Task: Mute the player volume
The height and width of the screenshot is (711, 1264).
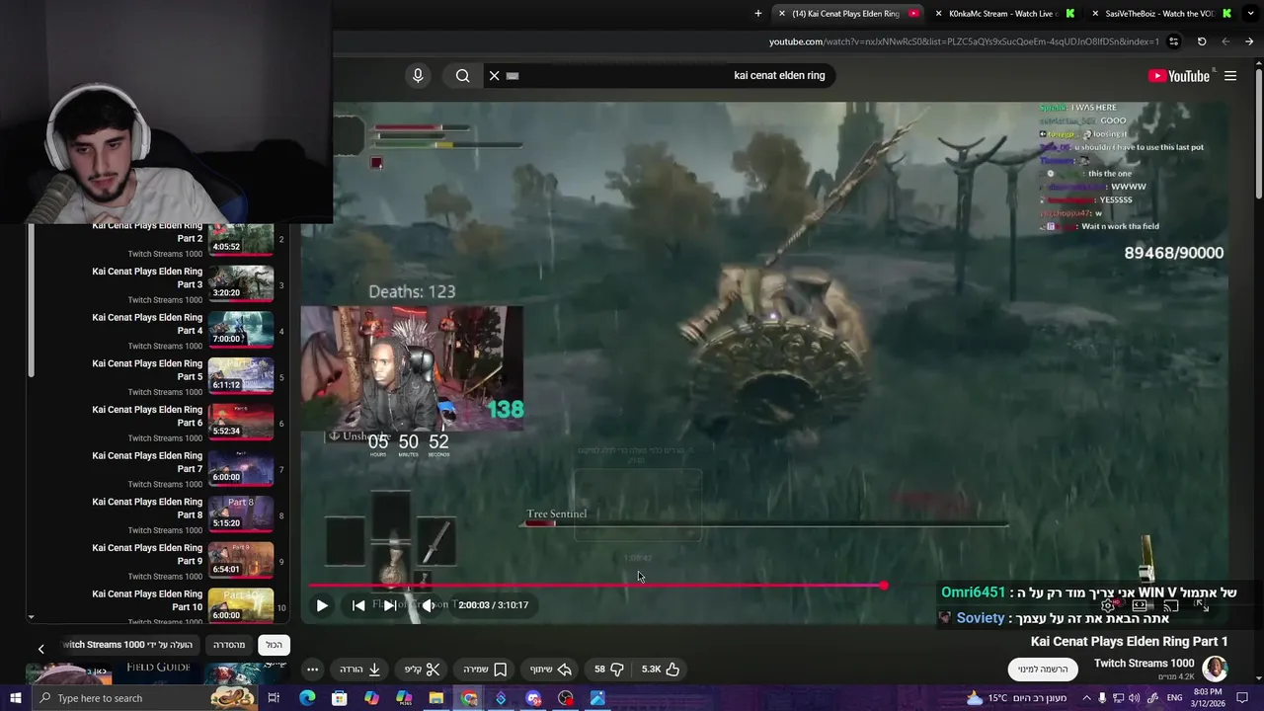Action: (428, 605)
